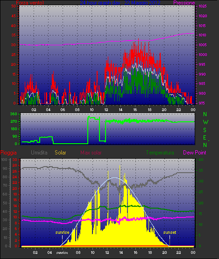The image size is (219, 259).
Task: Click the Pressione axis title
Action: click(x=184, y=3)
